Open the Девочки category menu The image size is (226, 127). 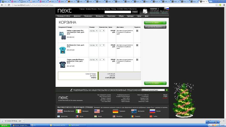point(77,16)
